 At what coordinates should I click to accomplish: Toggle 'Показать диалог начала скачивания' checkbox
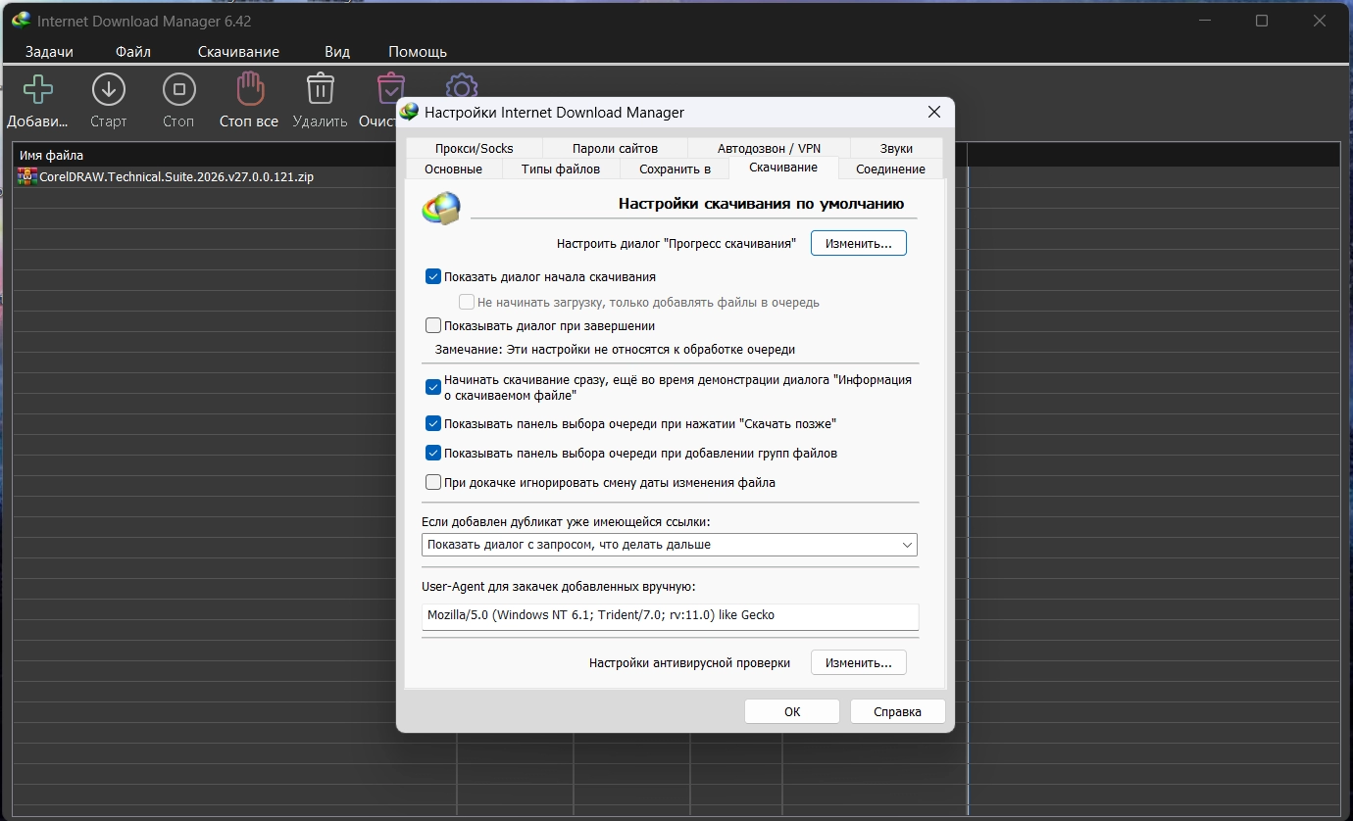(x=433, y=277)
